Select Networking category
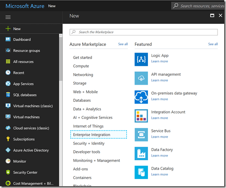 click(83, 74)
